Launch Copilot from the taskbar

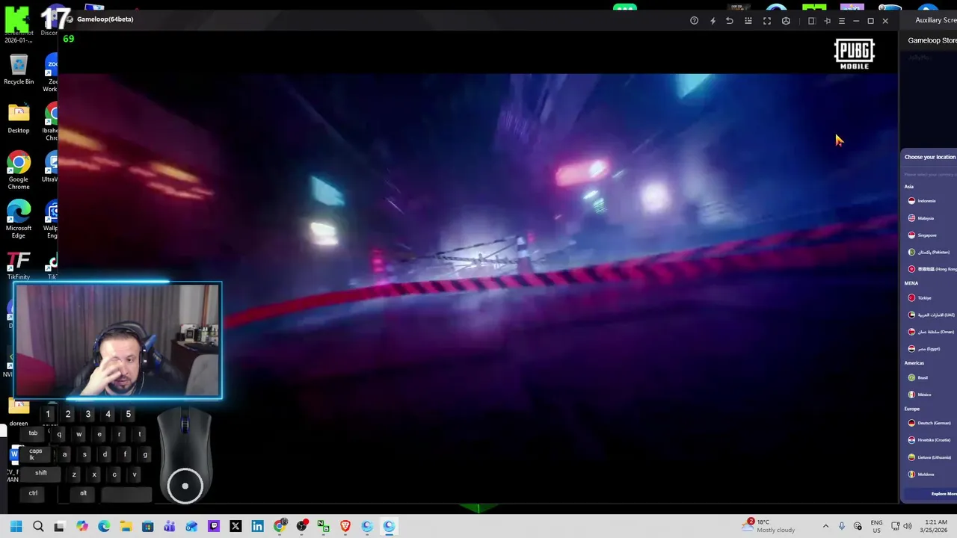tap(81, 526)
